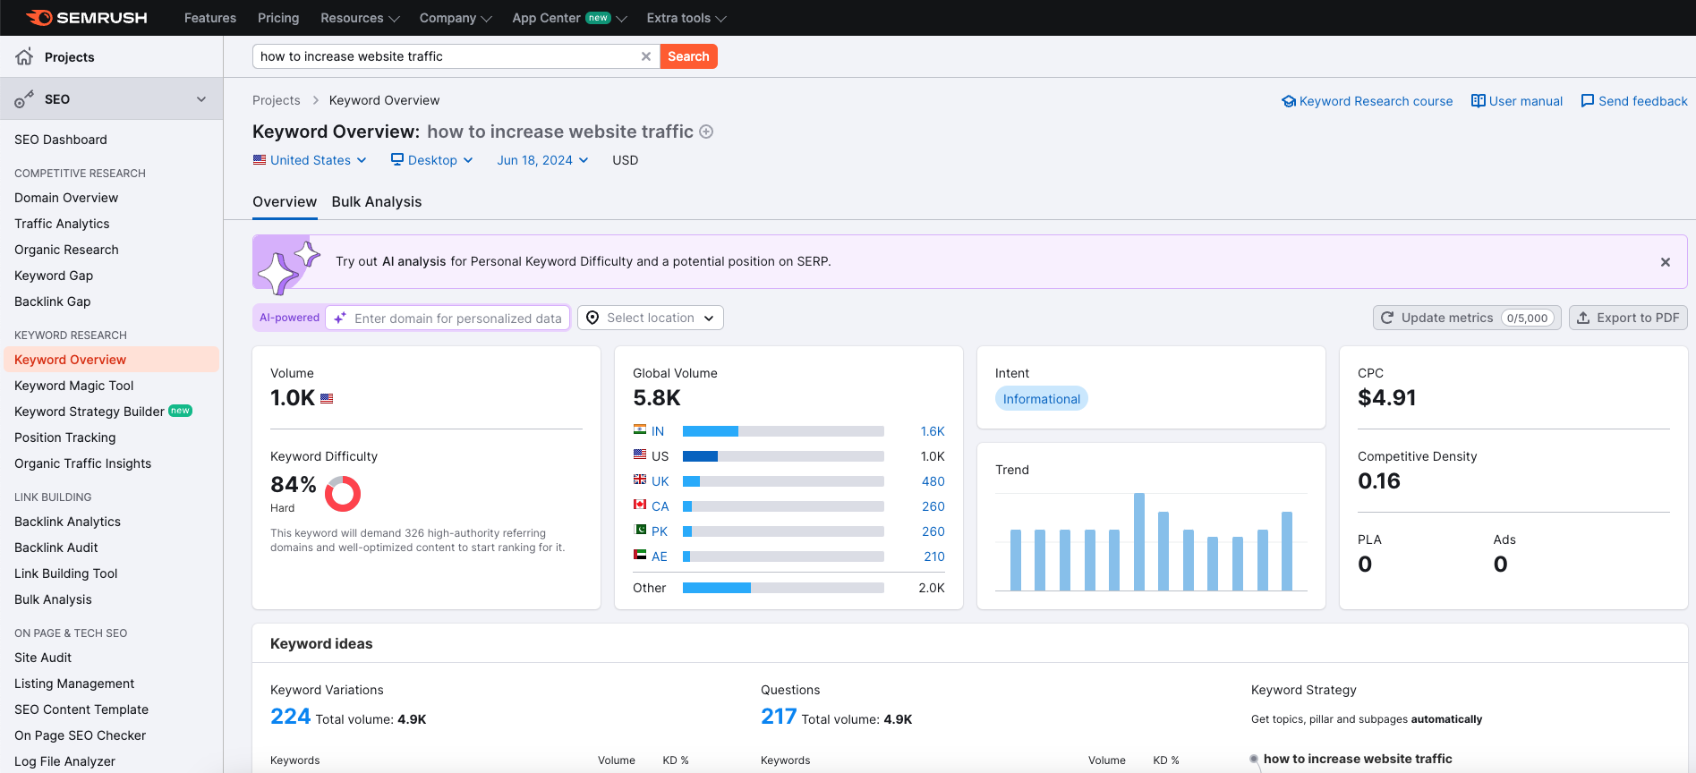
Task: Open Traffic Analytics in sidebar
Action: tap(62, 224)
